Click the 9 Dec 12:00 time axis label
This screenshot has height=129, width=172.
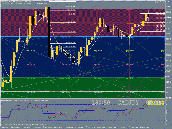tap(123, 128)
